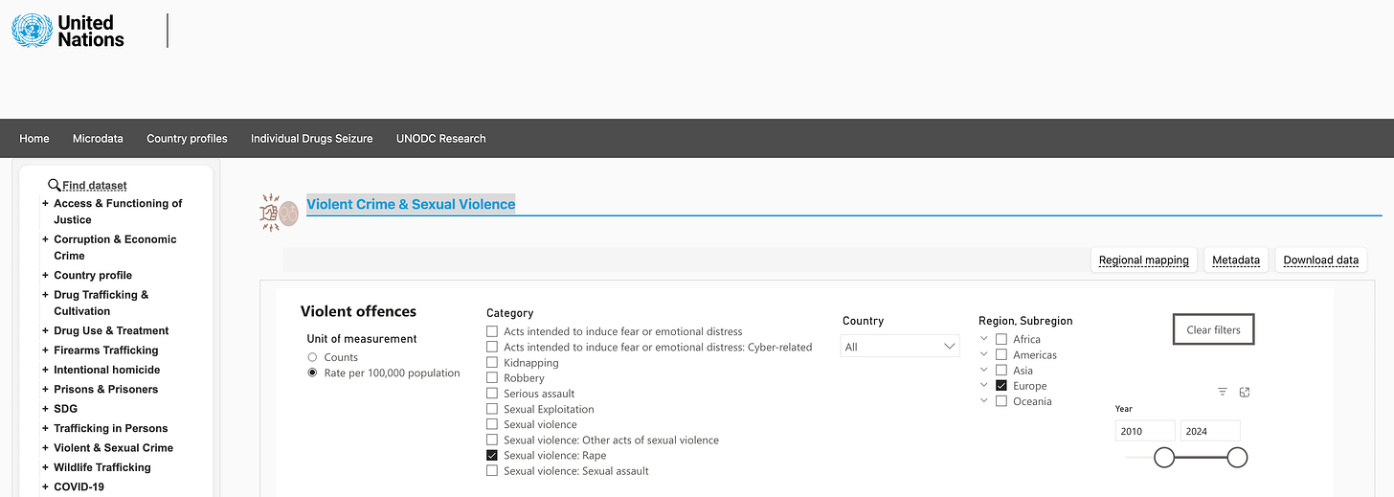
Task: Tick the Oceania region checkbox
Action: pyautogui.click(x=1001, y=401)
